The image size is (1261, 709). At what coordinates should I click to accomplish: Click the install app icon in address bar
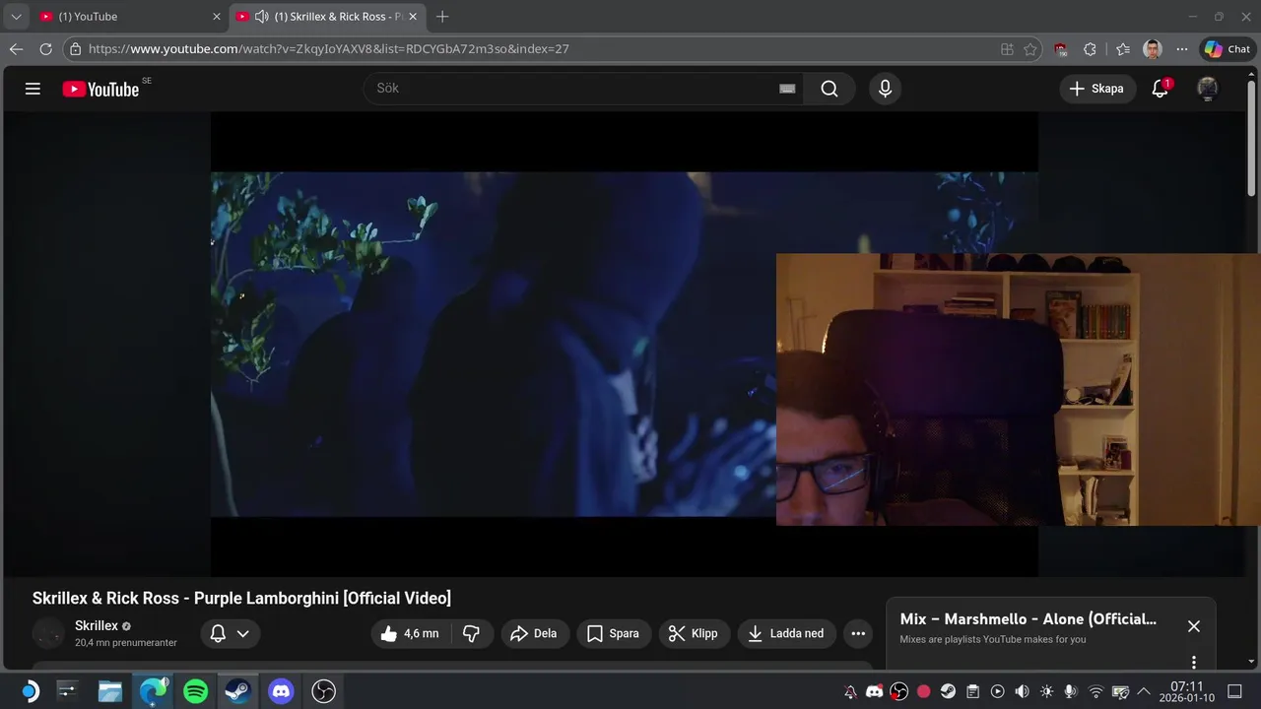(x=1007, y=49)
